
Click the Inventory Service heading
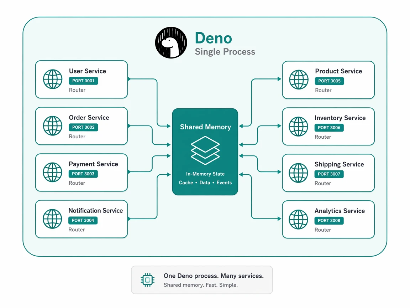tap(340, 118)
